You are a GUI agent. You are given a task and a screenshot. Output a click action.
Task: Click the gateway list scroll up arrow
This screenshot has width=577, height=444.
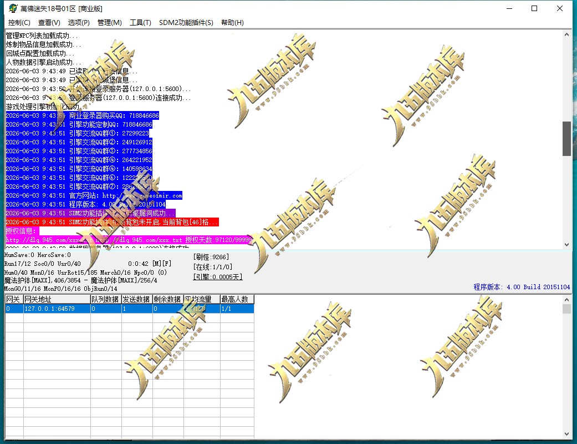click(x=566, y=300)
